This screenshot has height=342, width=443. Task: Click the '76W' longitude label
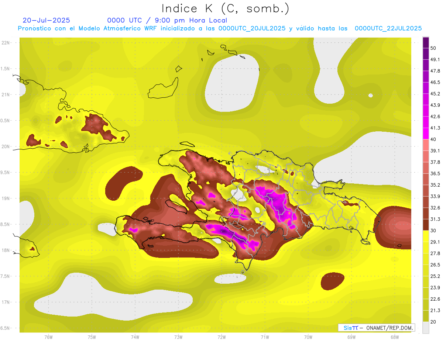[x=48, y=337]
